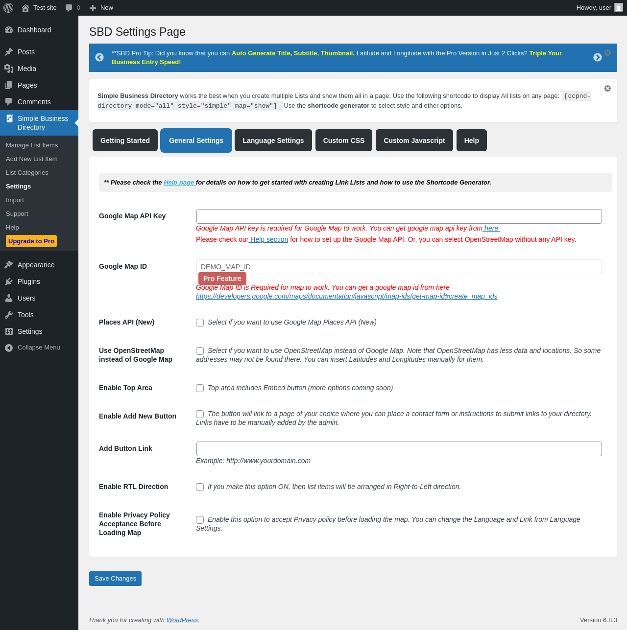Enable the RTL Direction checkbox
Viewport: 627px width, 630px height.
click(200, 487)
